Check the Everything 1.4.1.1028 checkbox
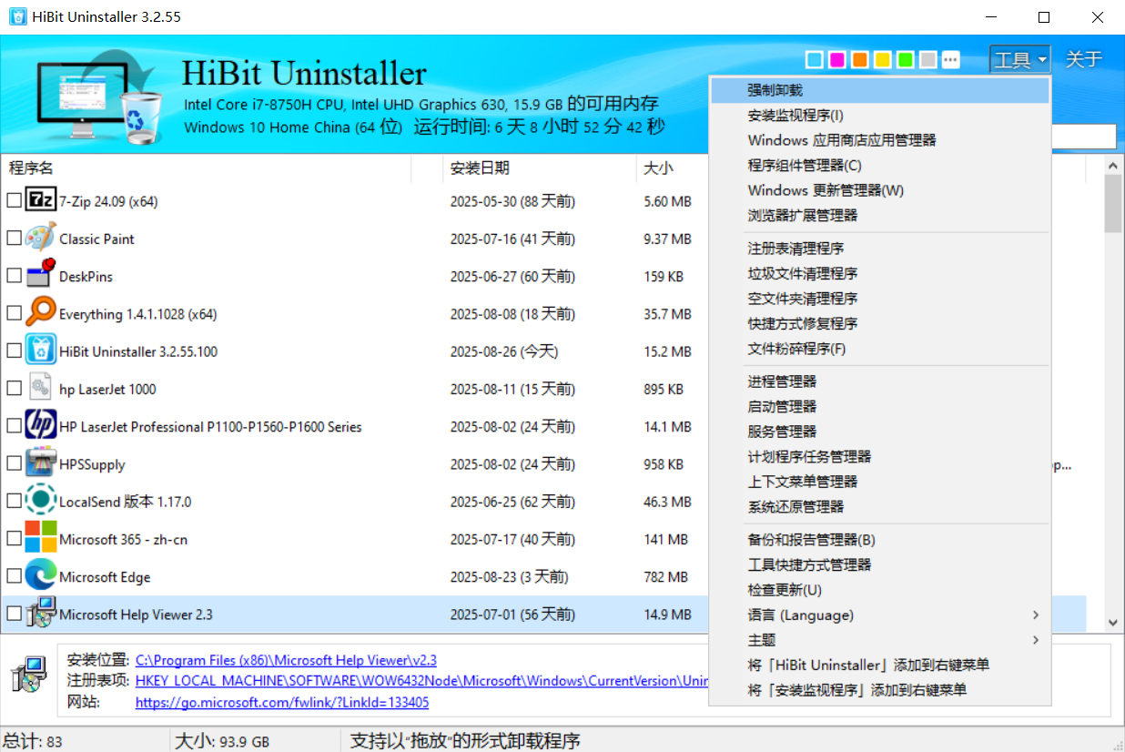 14,313
